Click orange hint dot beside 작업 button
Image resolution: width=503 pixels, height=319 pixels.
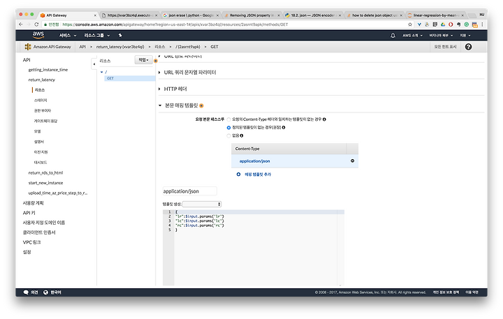click(156, 61)
